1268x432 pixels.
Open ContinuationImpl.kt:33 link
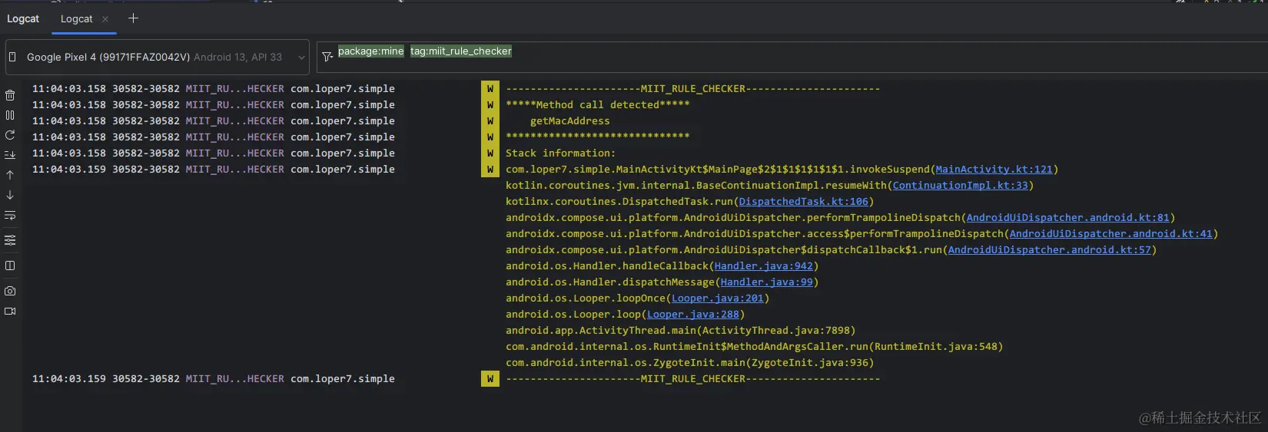click(x=960, y=185)
